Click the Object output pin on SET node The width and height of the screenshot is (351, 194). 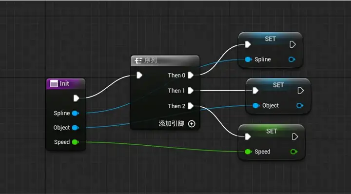pyautogui.click(x=300, y=106)
